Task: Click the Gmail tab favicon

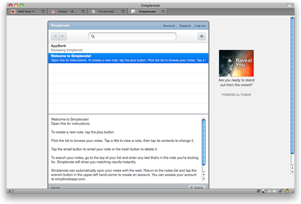Action: click(53, 12)
